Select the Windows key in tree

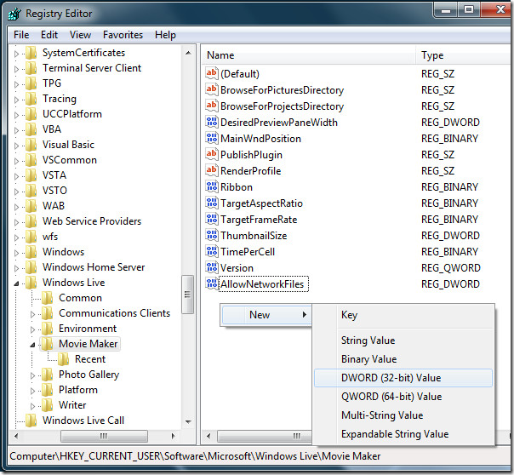pos(63,252)
